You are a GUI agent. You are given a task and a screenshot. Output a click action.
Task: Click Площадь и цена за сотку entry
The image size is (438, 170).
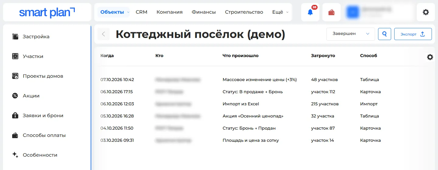251,141
